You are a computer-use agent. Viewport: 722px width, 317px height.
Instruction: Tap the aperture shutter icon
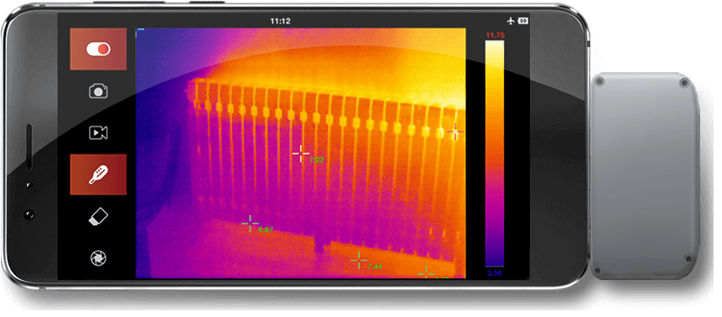(98, 257)
